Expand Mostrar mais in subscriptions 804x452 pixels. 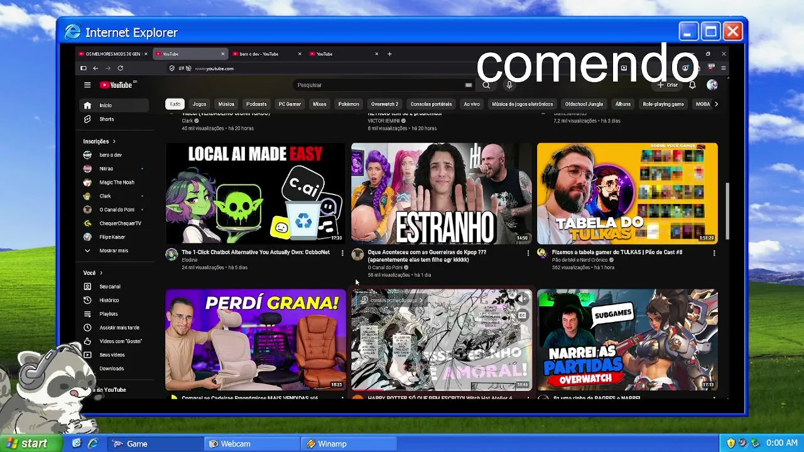pos(114,250)
